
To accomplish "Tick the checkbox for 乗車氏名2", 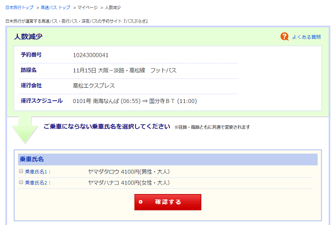I will pyautogui.click(x=21, y=182).
